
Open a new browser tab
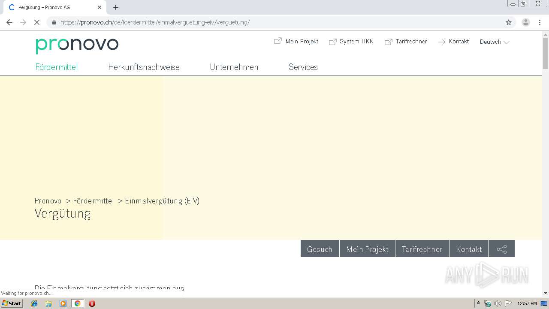click(x=116, y=7)
